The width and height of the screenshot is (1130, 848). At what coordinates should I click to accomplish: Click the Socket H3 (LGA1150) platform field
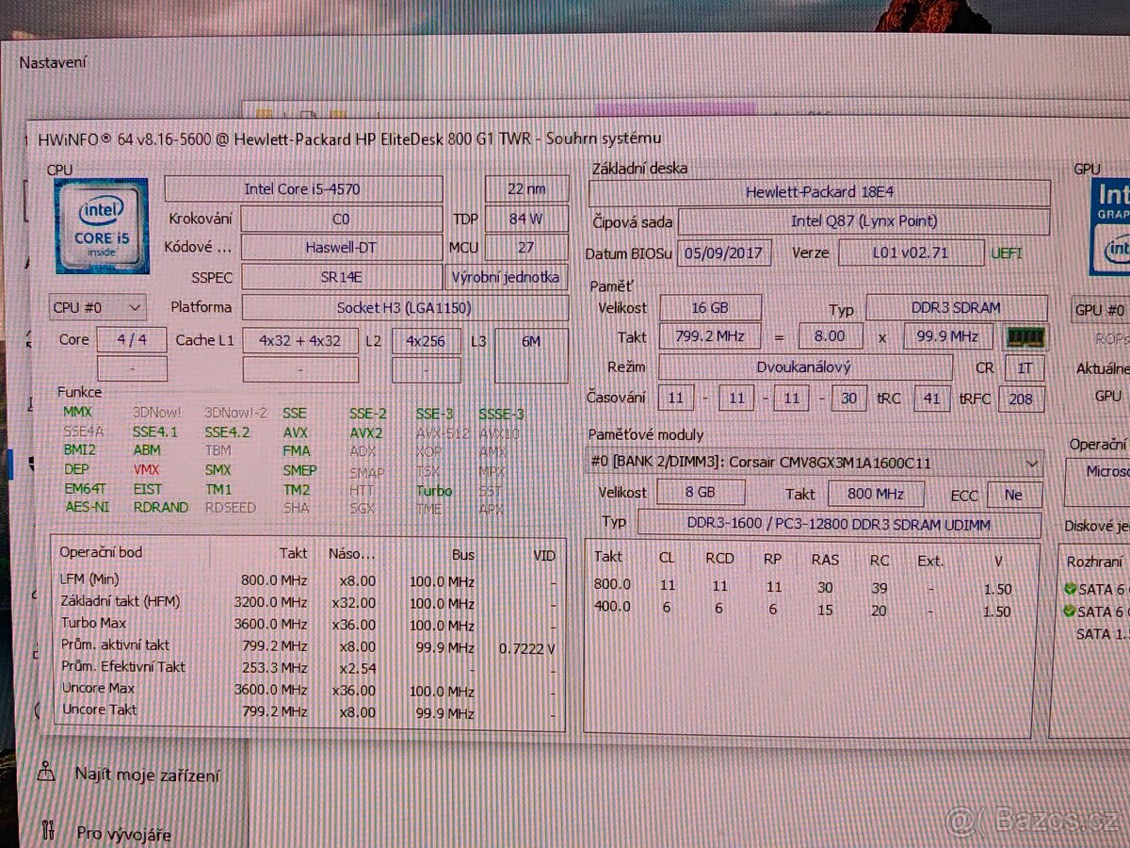pyautogui.click(x=405, y=307)
